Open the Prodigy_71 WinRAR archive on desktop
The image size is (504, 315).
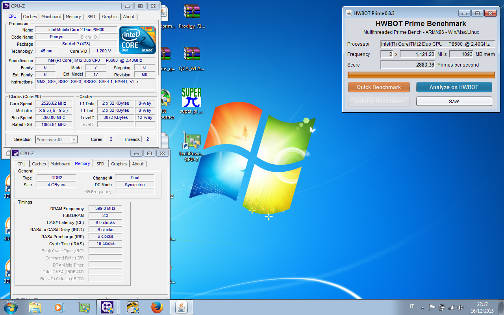point(192,16)
